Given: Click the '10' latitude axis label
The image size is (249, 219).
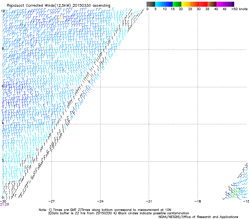Looking at the screenshot, I should click(3, 11).
